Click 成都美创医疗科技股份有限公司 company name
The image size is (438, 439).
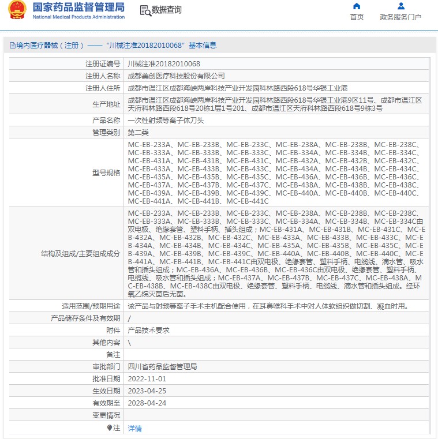[x=176, y=76]
